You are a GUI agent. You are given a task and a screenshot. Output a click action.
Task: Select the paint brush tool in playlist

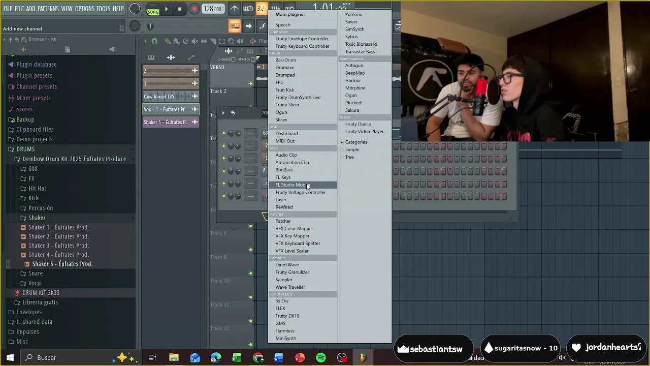pos(176,41)
